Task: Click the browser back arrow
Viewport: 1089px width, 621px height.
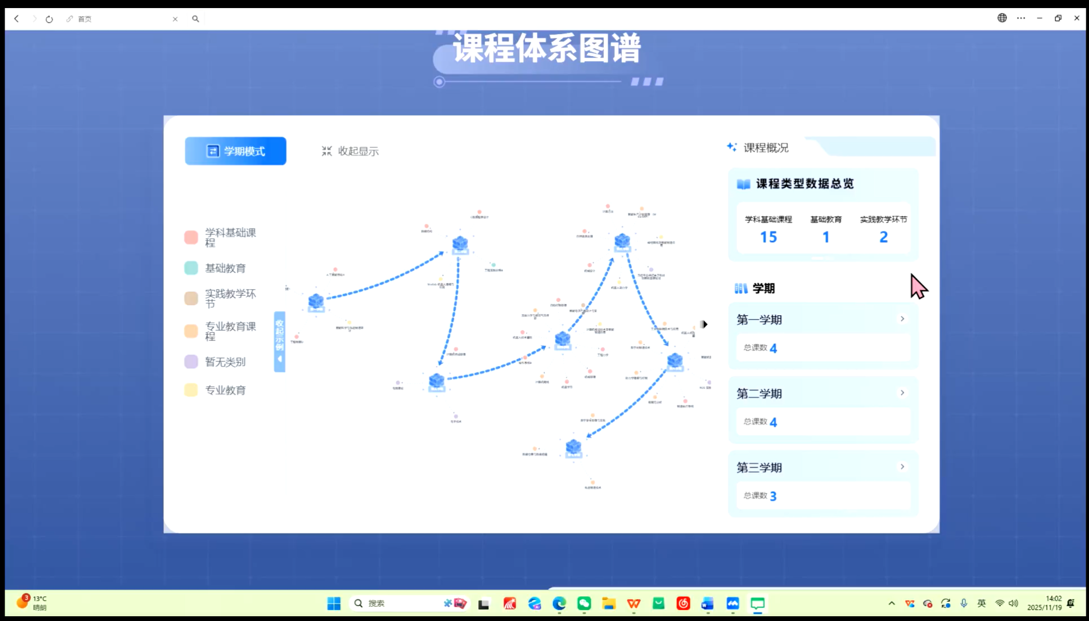Action: click(x=17, y=19)
